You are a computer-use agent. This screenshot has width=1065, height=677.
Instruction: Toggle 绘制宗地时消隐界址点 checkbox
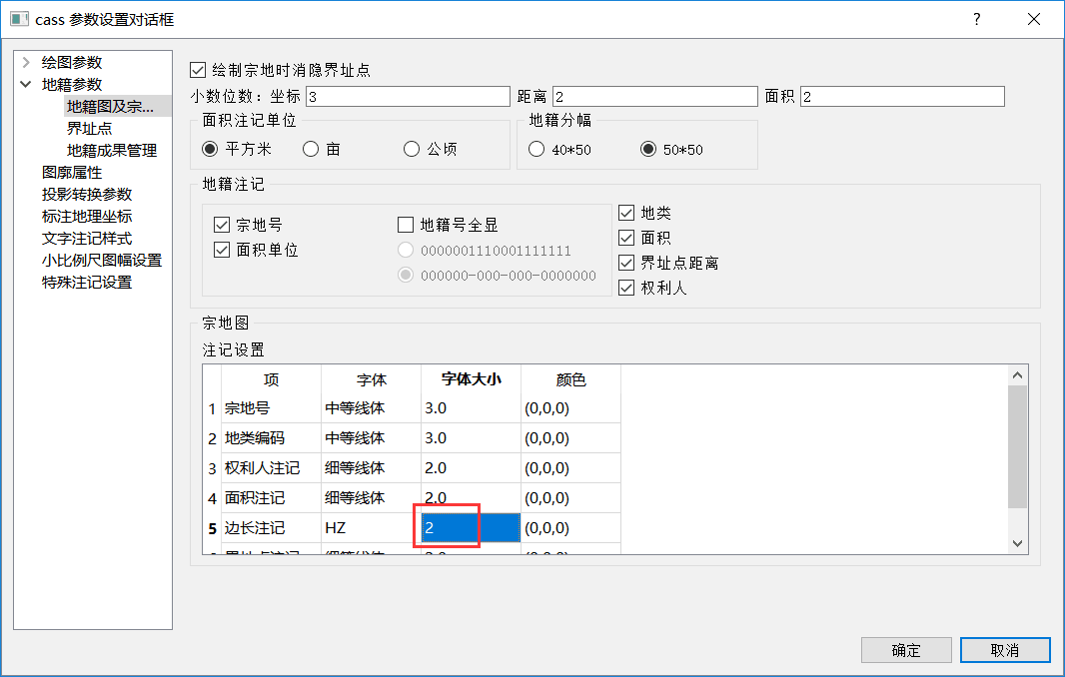(198, 70)
